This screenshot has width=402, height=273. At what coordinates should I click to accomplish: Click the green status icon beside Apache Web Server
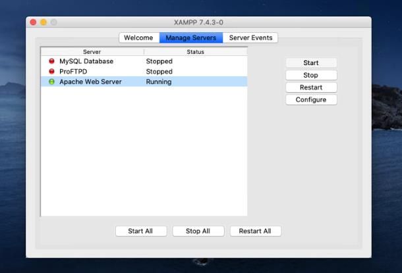click(51, 82)
